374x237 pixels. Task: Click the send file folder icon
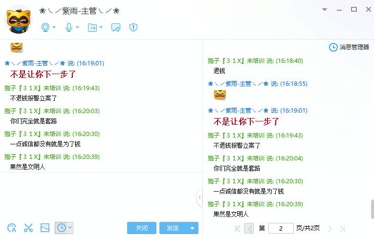(x=92, y=27)
